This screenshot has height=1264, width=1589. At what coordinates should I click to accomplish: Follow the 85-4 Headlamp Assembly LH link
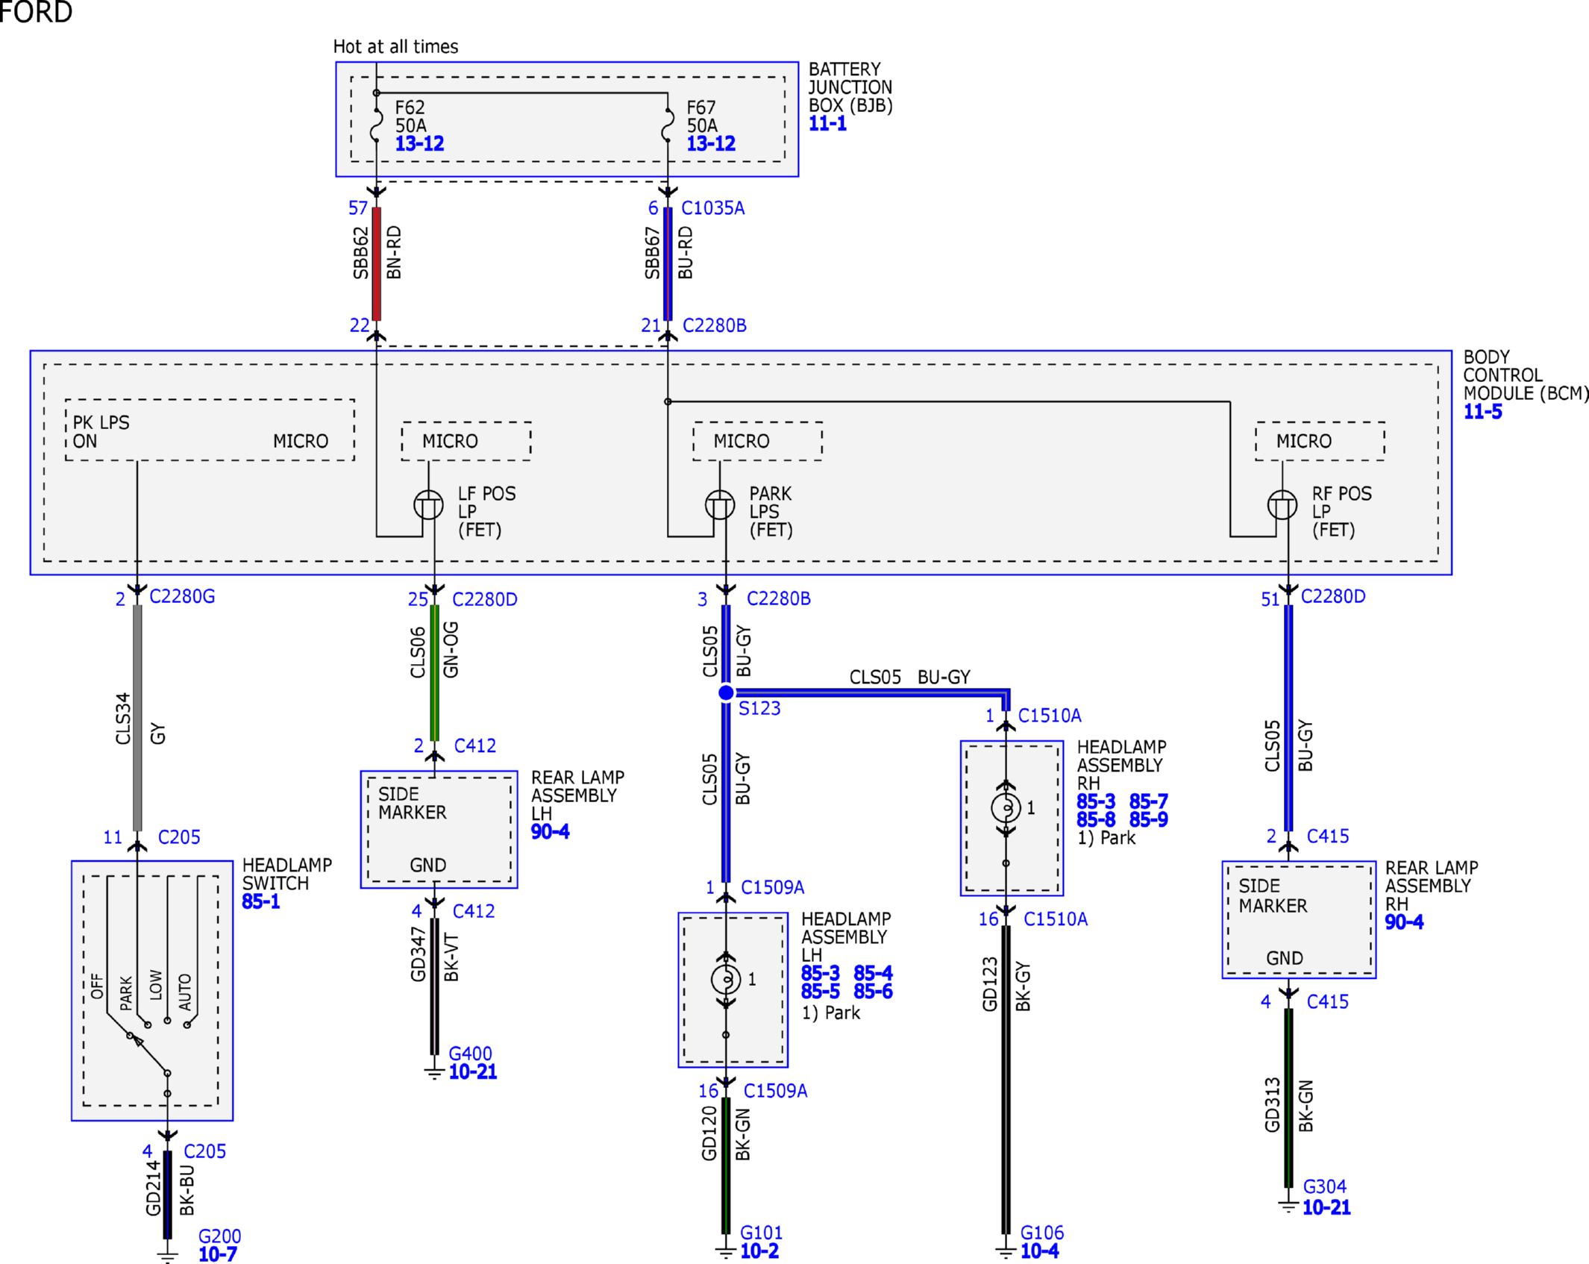point(873,973)
